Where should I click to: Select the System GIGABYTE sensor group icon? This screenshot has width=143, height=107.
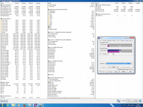[x=1, y=5]
